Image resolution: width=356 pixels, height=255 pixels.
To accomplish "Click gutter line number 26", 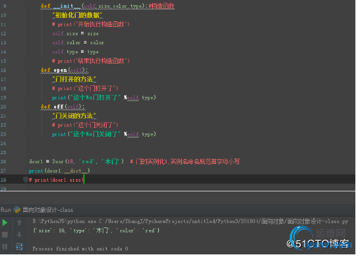I will coord(3,161).
